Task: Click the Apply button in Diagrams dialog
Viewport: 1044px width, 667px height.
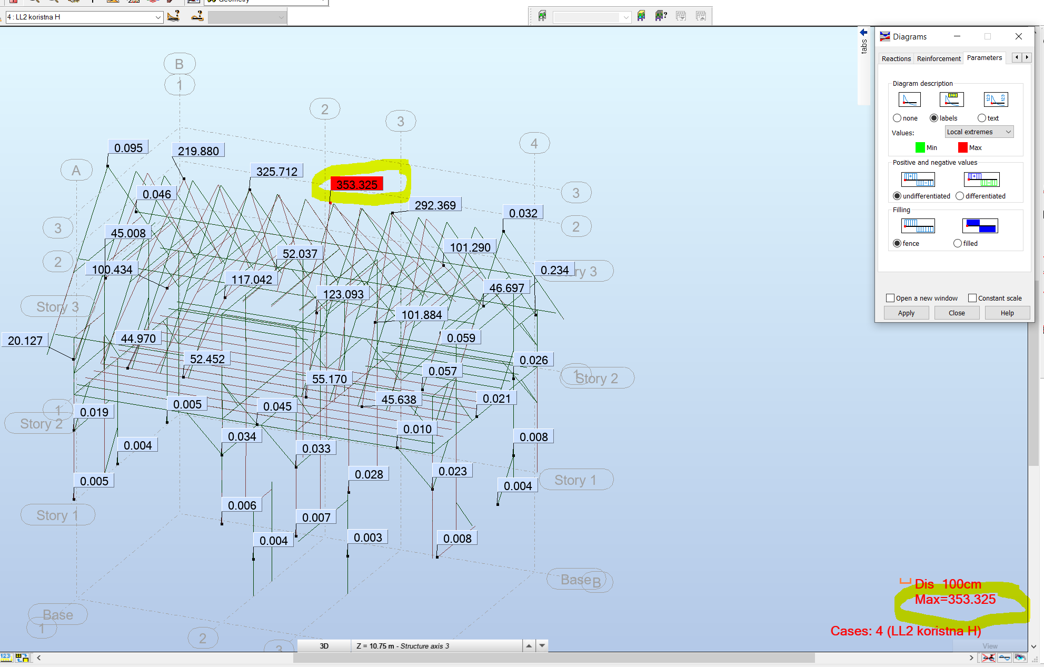Action: [x=906, y=313]
